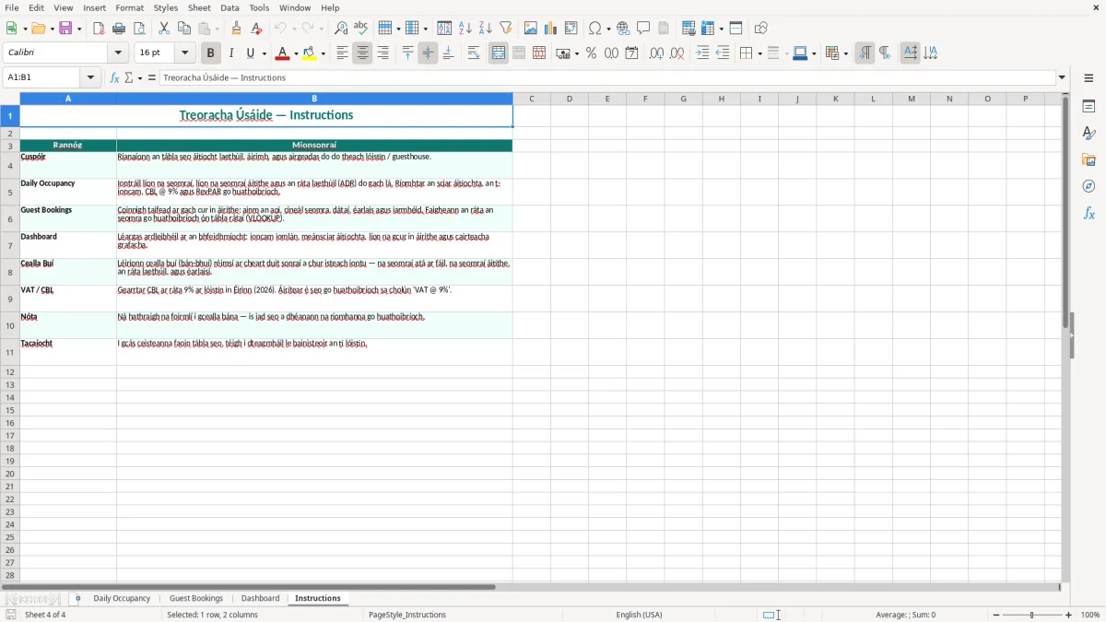This screenshot has height=622, width=1106.
Task: Decrease Indent icon
Action: (x=723, y=53)
